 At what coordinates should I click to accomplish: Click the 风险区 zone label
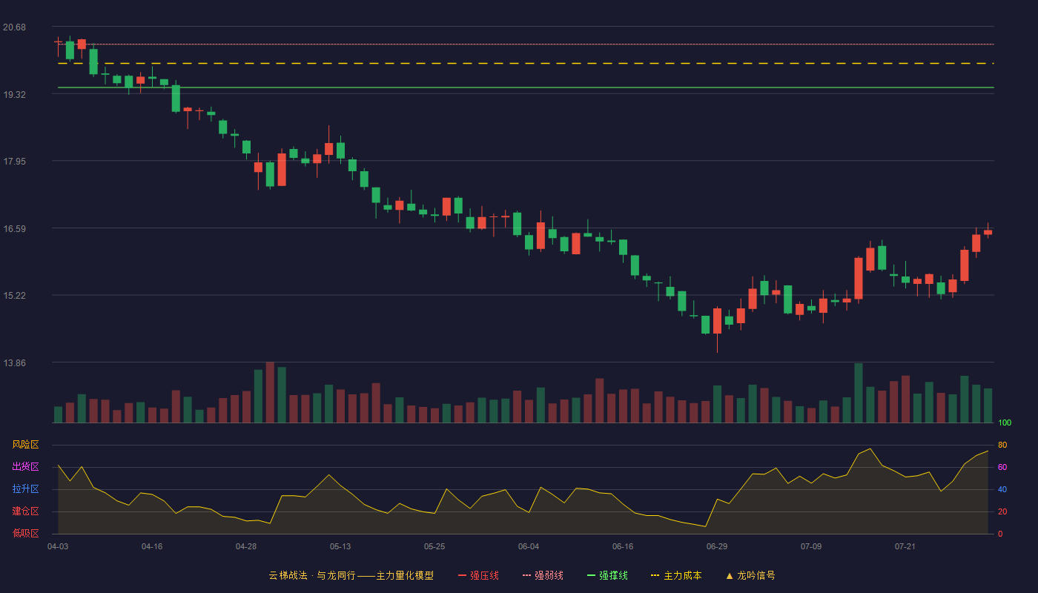point(25,445)
